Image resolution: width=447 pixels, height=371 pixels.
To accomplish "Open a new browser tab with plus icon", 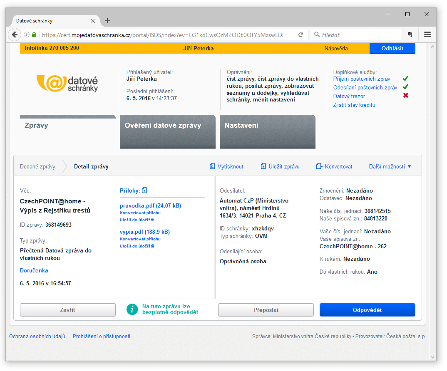I will click(x=107, y=21).
